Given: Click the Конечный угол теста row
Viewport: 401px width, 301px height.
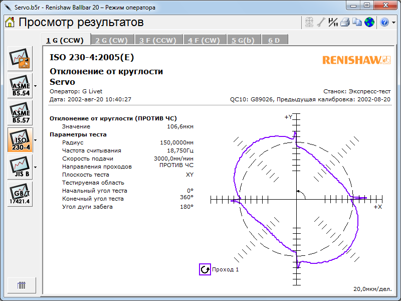Looking at the screenshot, I should 128,199.
